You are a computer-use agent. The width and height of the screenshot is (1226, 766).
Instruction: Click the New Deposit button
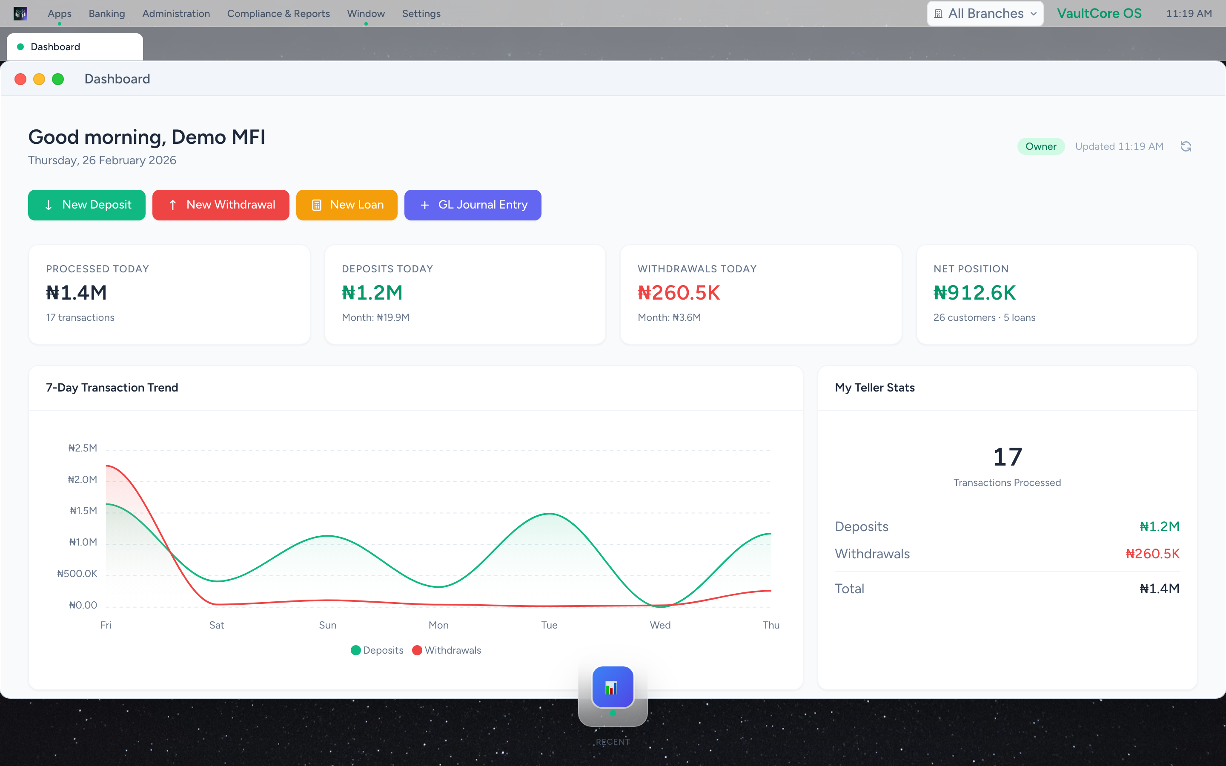click(x=87, y=205)
